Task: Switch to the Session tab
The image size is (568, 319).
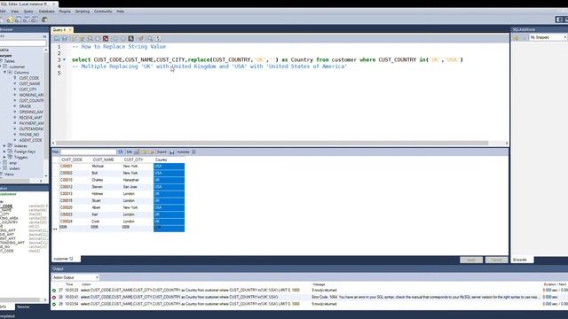Action: click(x=24, y=307)
